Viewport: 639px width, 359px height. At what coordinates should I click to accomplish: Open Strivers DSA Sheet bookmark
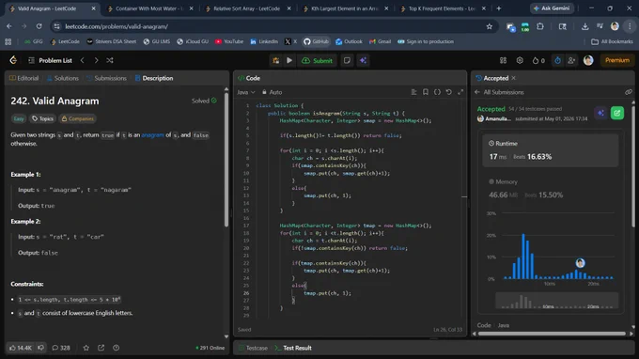pyautogui.click(x=111, y=41)
